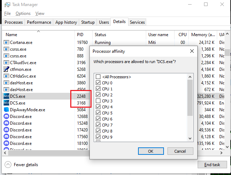Select the Details tab
This screenshot has width=231, height=175.
(x=120, y=22)
